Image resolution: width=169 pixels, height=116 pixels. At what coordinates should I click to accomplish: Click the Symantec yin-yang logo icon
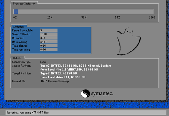click(85, 94)
